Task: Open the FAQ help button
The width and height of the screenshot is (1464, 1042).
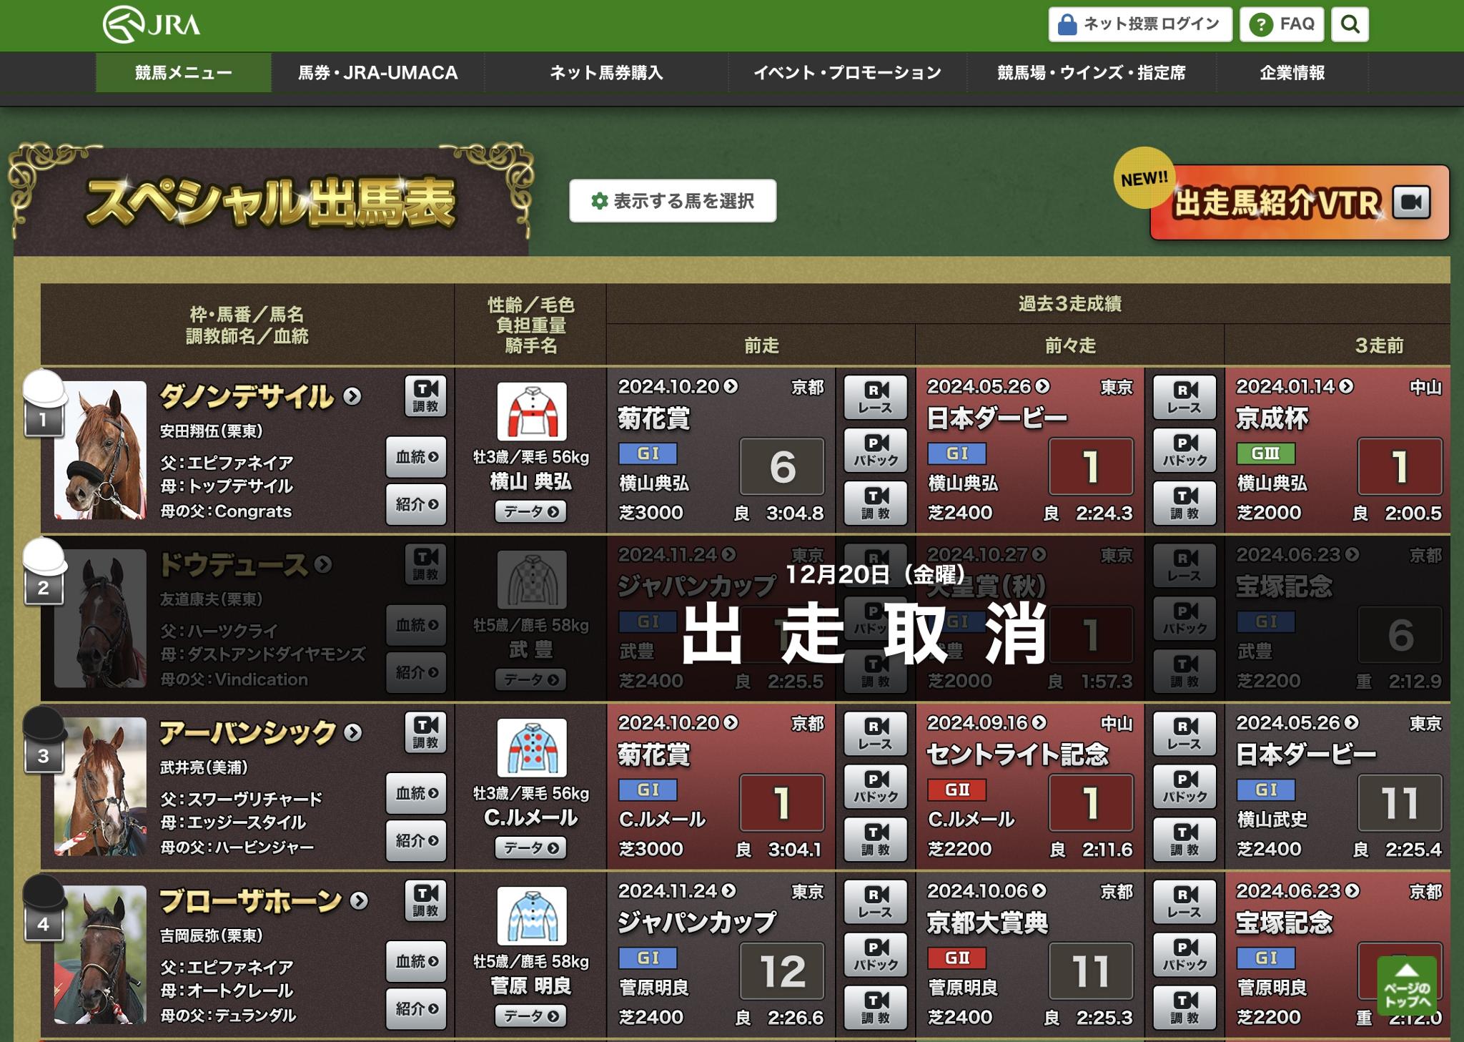Action: point(1282,24)
